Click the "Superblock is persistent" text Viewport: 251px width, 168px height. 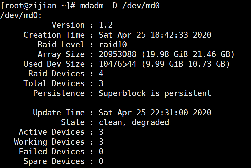[x=155, y=93]
